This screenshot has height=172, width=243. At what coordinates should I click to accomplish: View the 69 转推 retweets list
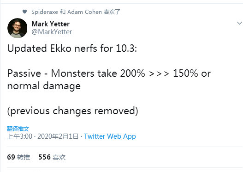tap(18, 157)
